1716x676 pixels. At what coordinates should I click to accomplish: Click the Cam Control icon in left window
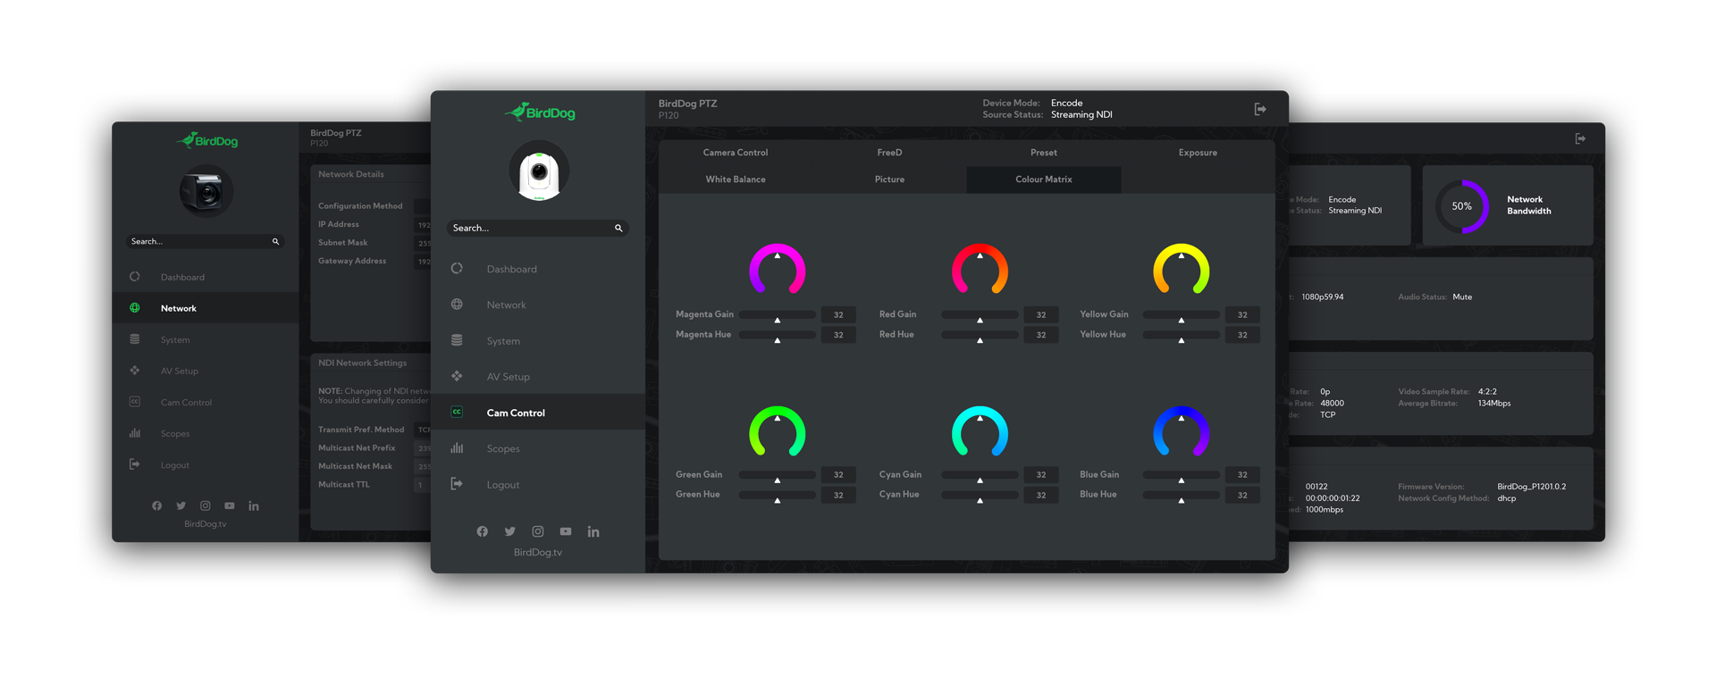coord(135,402)
